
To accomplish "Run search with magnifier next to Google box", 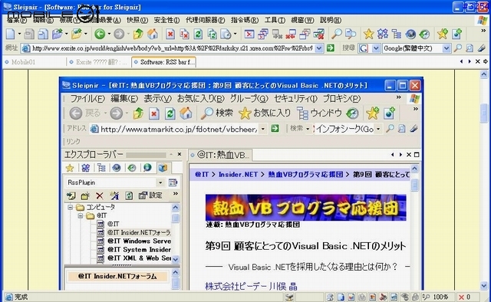I will pos(458,48).
